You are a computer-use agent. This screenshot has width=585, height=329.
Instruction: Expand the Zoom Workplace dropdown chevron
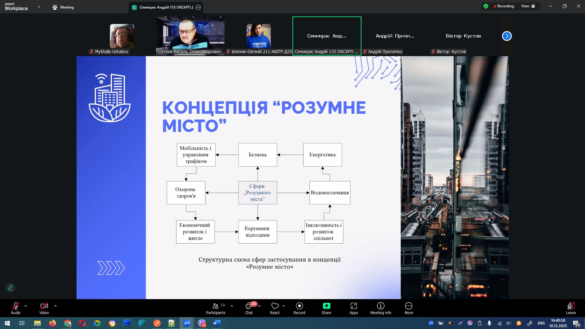pyautogui.click(x=39, y=7)
